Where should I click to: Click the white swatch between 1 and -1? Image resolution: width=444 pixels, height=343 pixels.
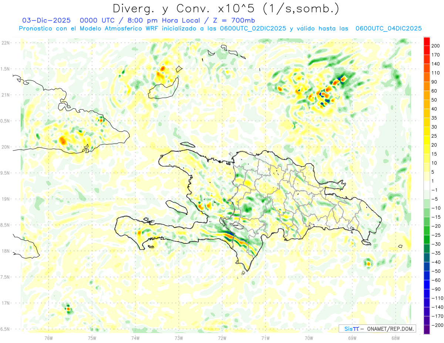pos(427,185)
